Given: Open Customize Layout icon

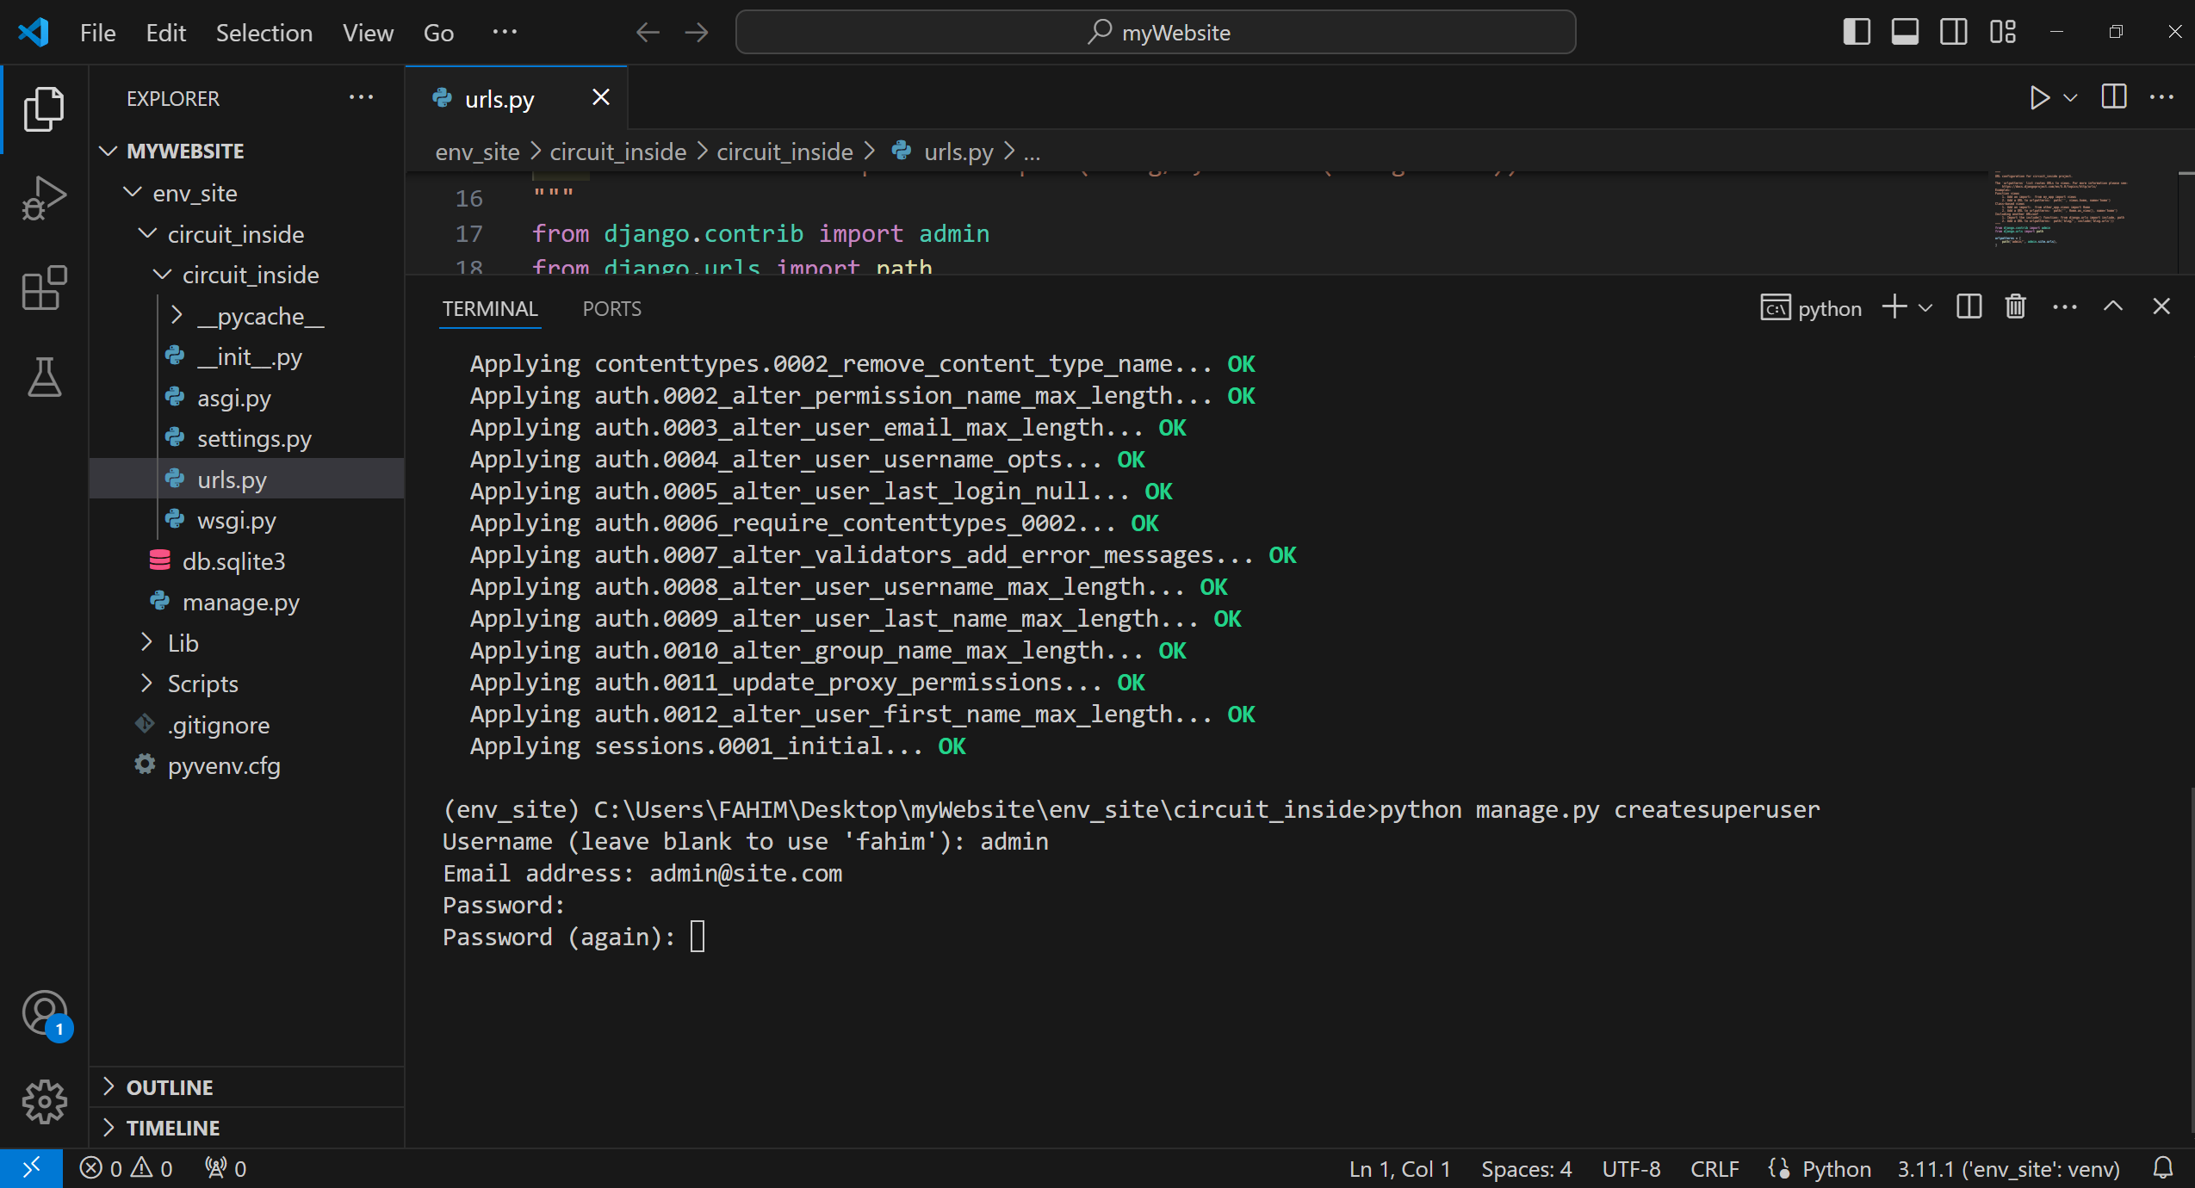Looking at the screenshot, I should (x=2003, y=32).
